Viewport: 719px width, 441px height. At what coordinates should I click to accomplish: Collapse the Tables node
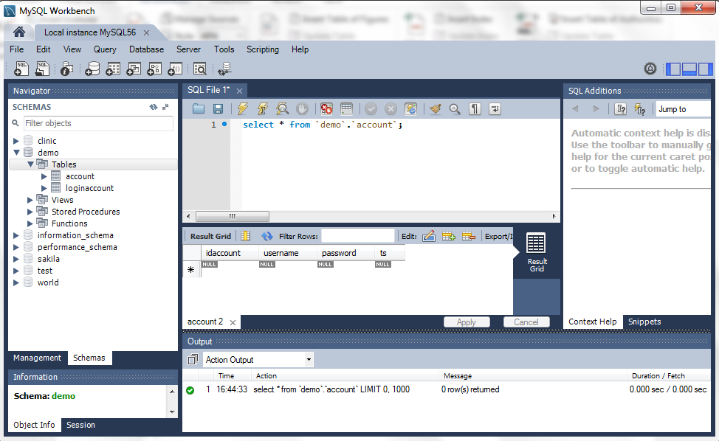(x=30, y=164)
